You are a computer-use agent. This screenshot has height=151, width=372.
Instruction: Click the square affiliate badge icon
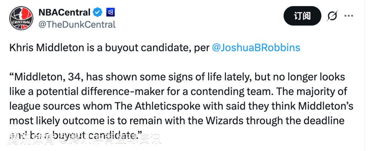pyautogui.click(x=111, y=13)
